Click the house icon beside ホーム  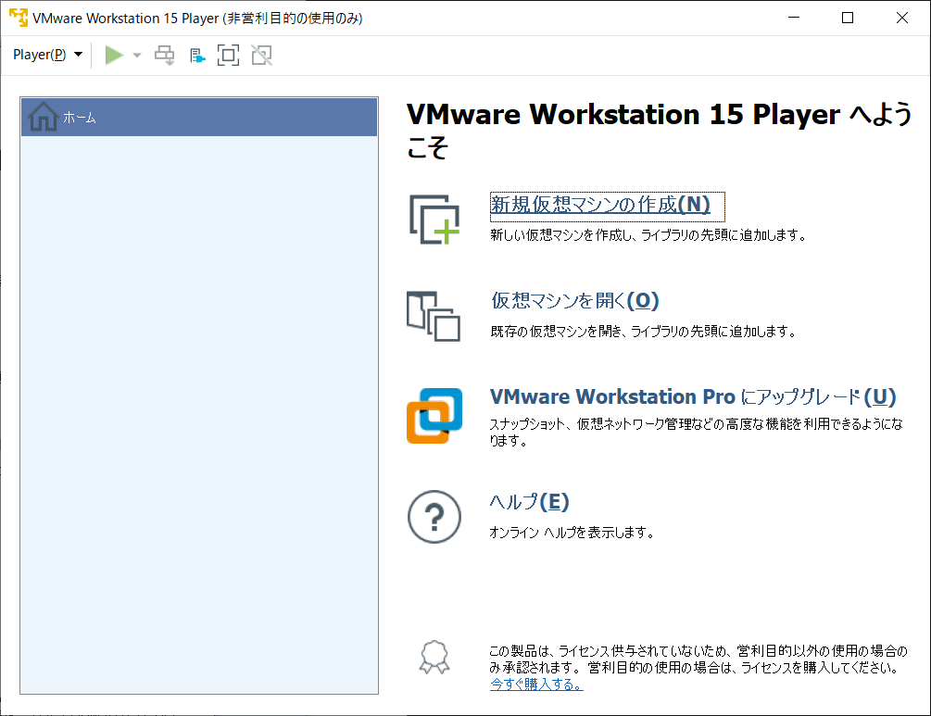pos(43,117)
